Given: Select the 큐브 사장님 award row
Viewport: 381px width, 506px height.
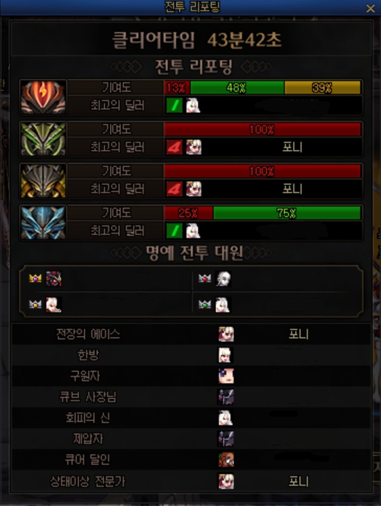Looking at the screenshot, I should pos(191,397).
